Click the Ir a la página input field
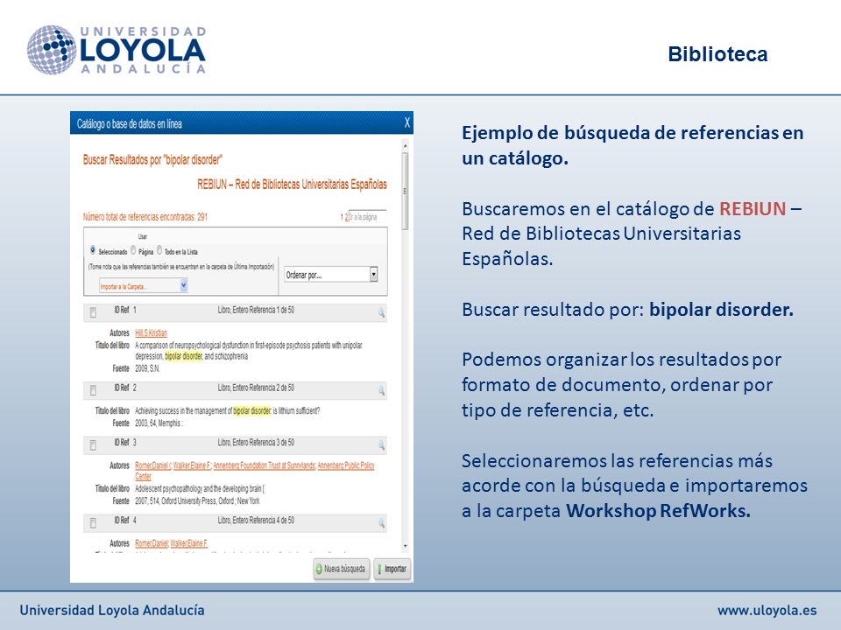The image size is (841, 630). pyautogui.click(x=367, y=217)
